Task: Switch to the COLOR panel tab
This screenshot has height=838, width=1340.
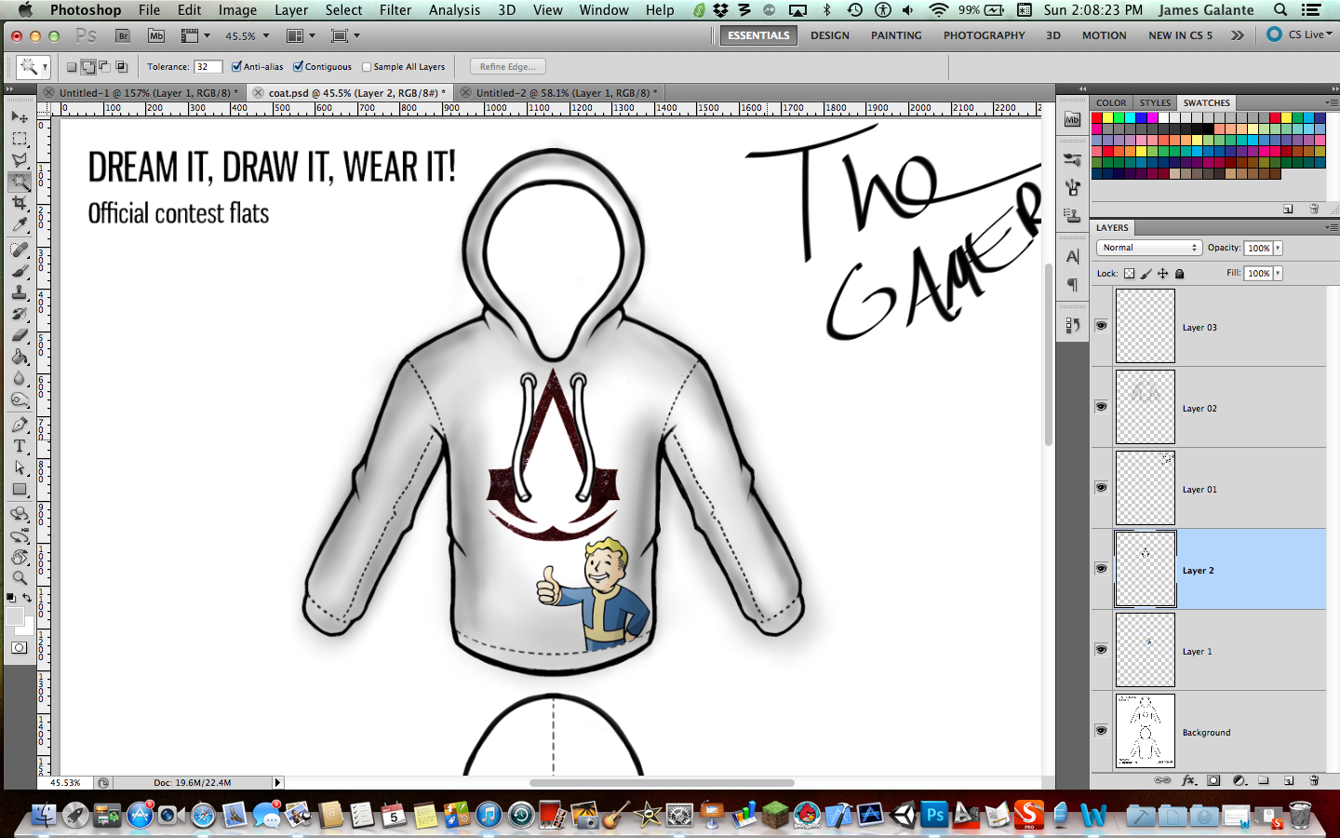Action: 1111,102
